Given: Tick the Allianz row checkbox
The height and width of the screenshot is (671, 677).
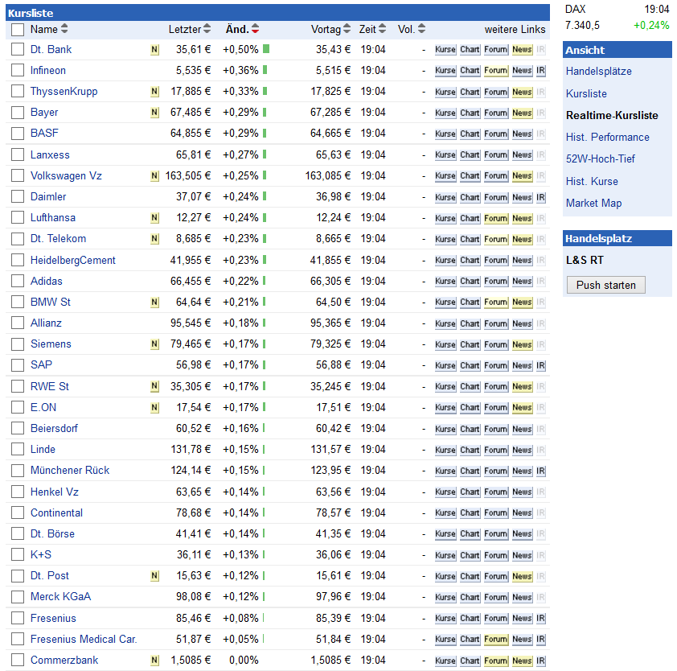Looking at the screenshot, I should (18, 323).
